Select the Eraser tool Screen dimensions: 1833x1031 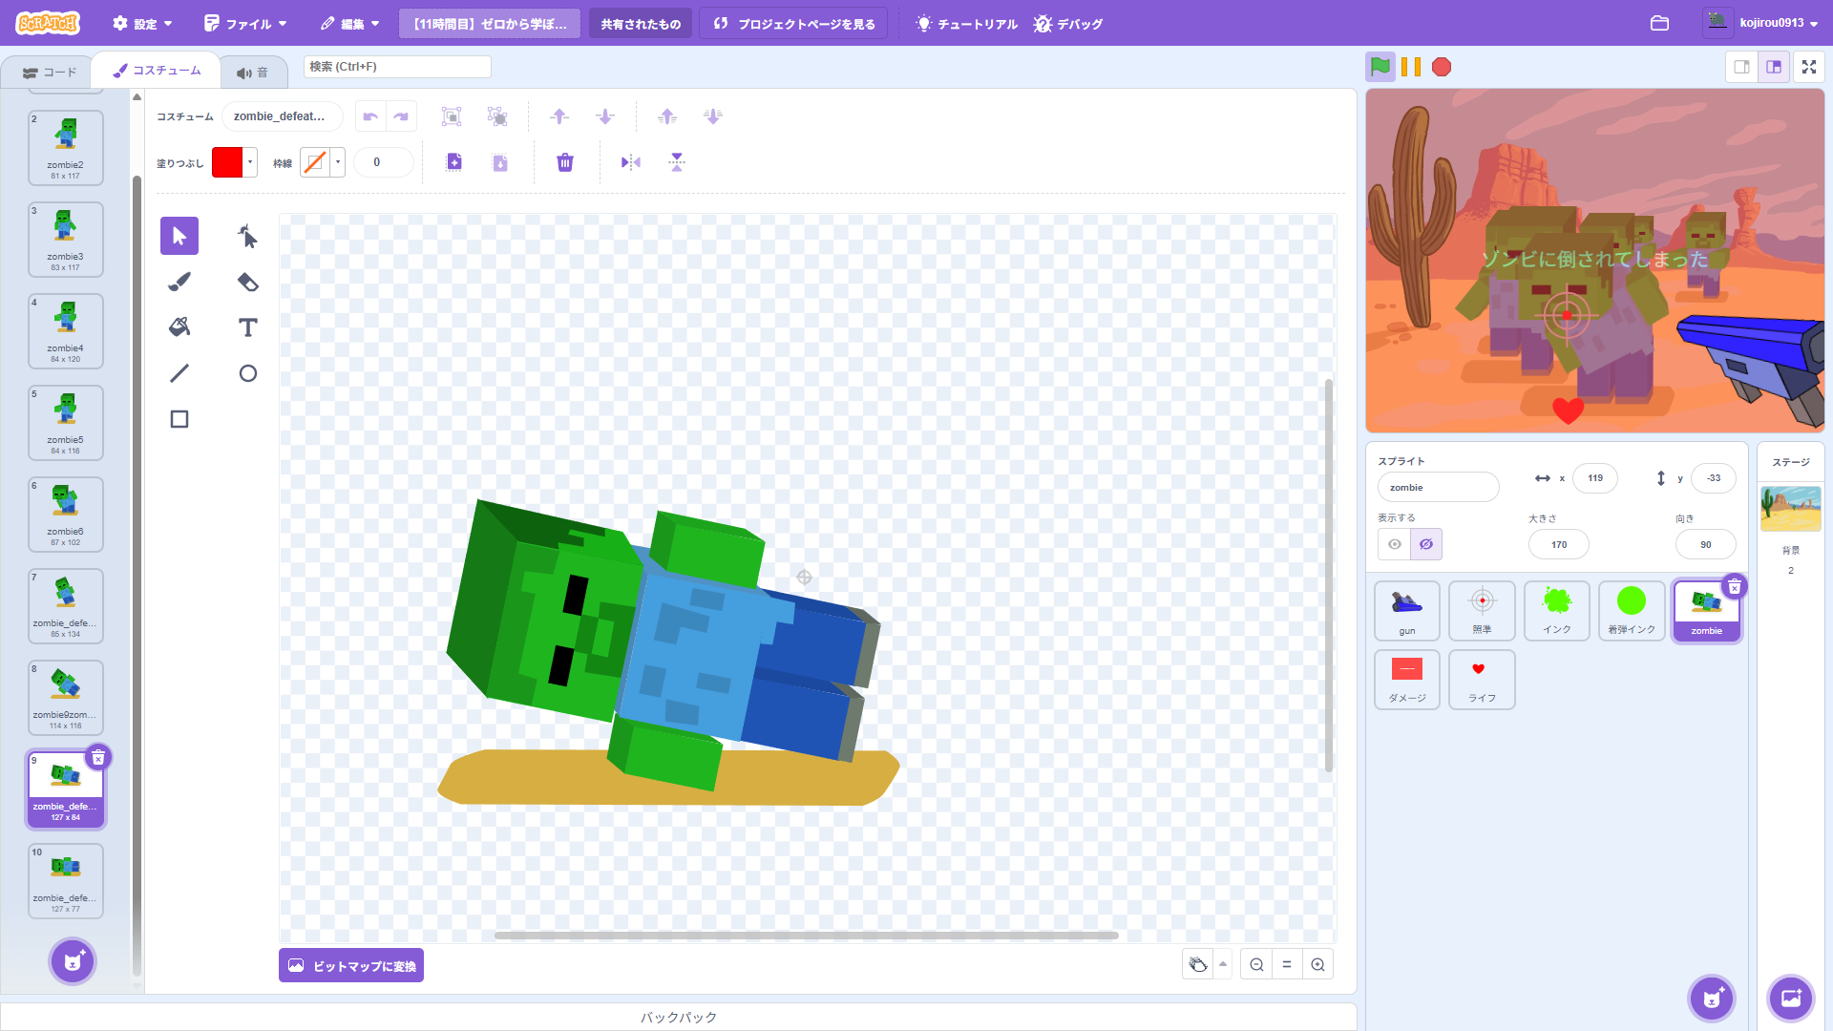[x=247, y=282]
